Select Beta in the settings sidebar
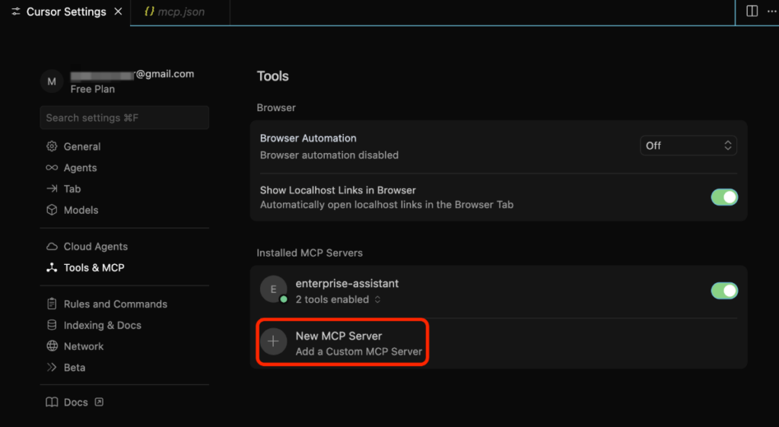This screenshot has width=779, height=427. pos(75,368)
